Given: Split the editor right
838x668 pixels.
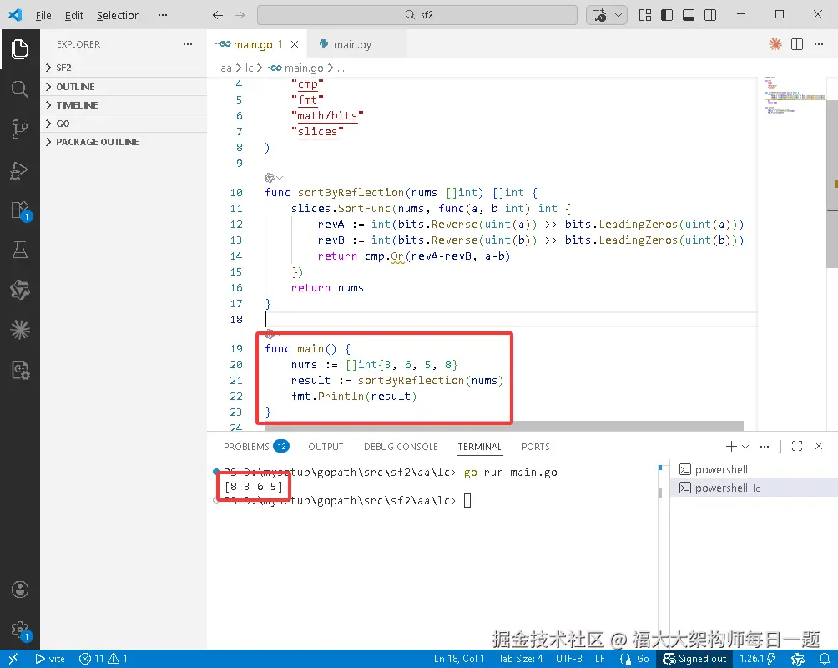Looking at the screenshot, I should pos(797,44).
